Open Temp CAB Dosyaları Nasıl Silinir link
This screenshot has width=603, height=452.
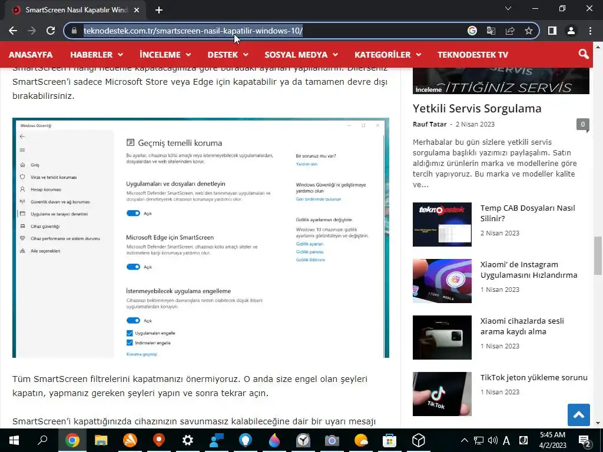(x=528, y=213)
